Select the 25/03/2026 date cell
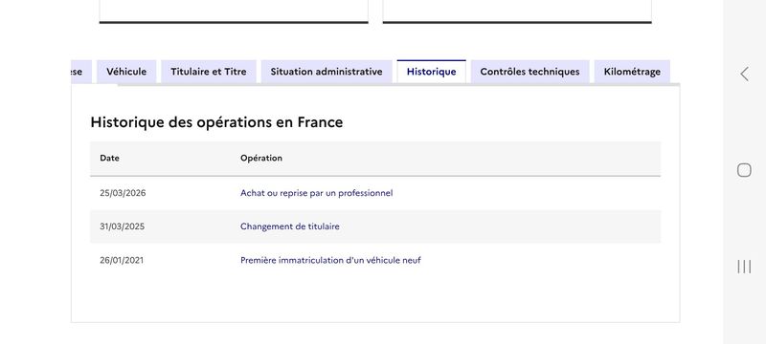Screen dimensions: 766x344 pyautogui.click(x=123, y=193)
